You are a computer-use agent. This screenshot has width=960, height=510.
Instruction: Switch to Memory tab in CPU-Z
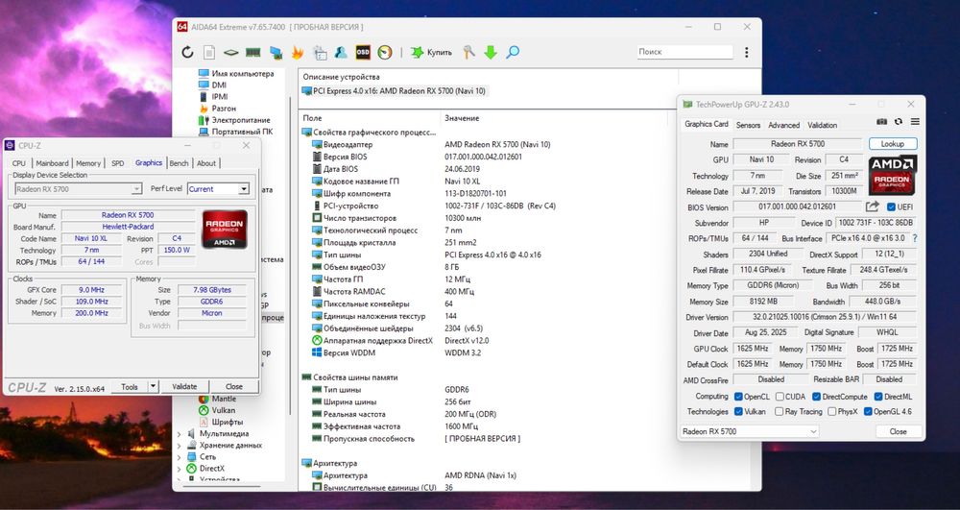[88, 163]
